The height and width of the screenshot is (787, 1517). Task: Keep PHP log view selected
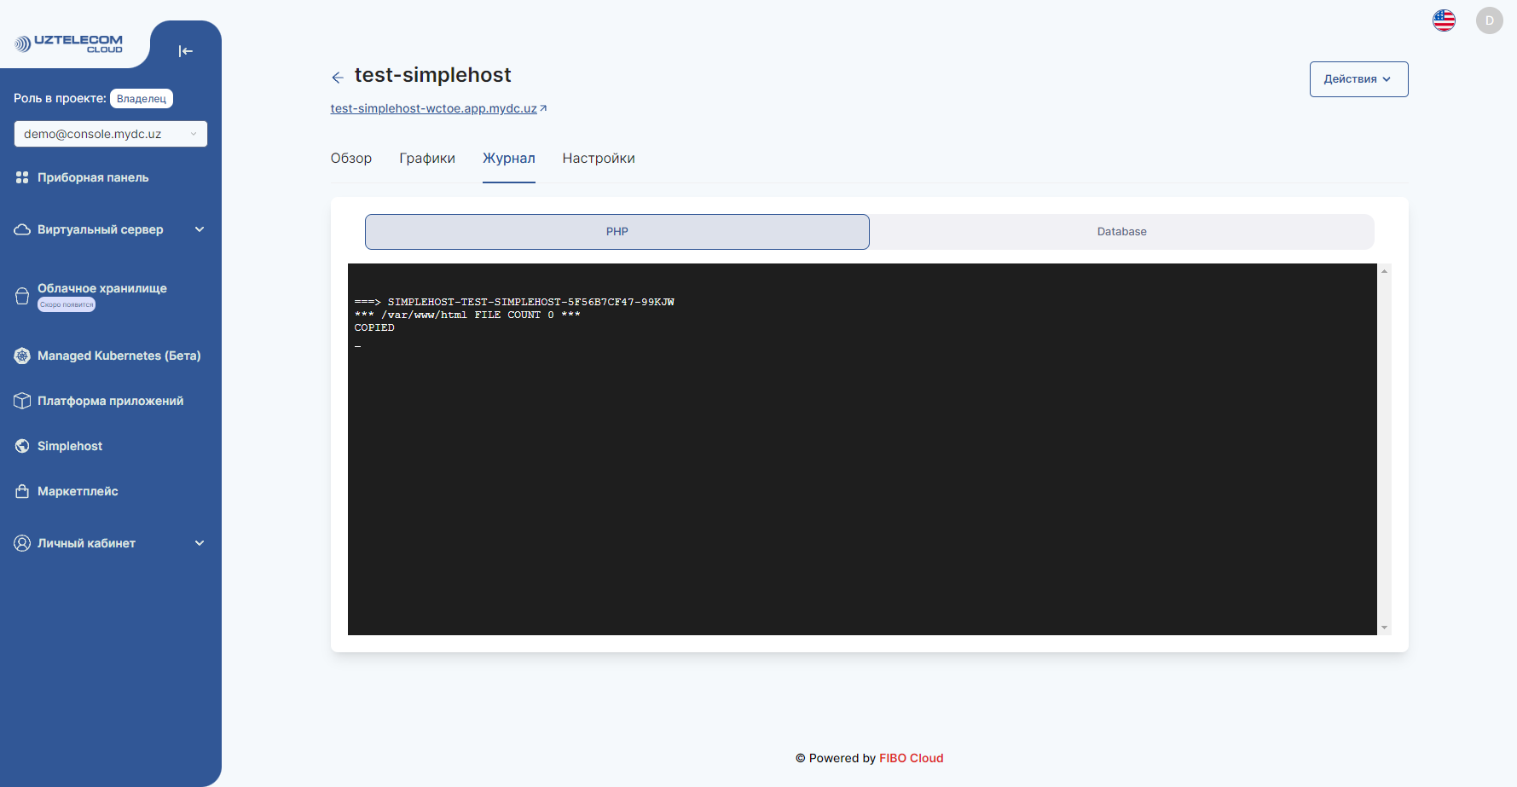[x=617, y=231]
